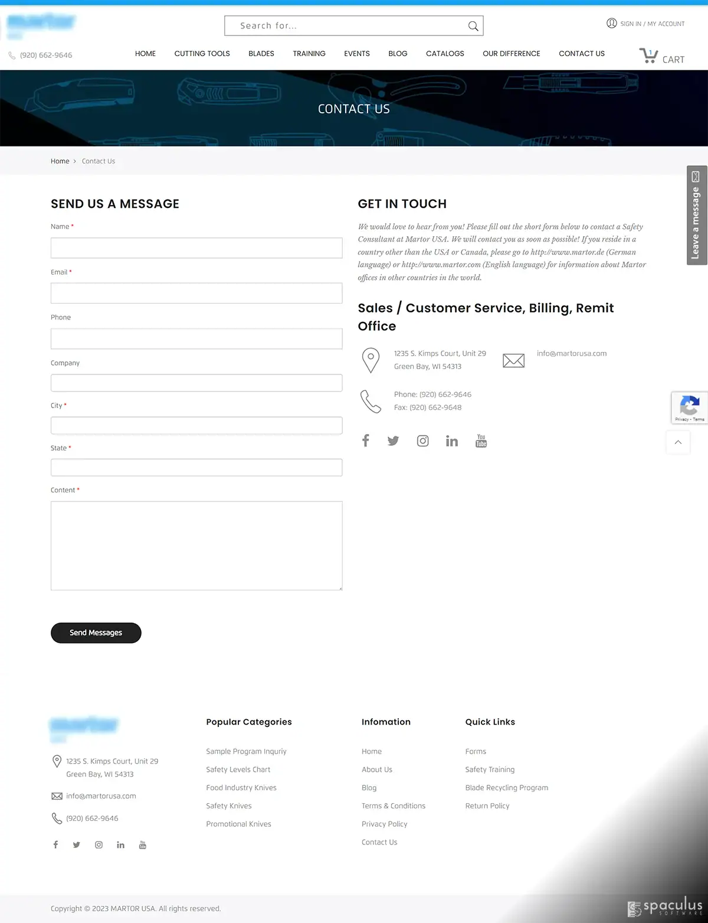The height and width of the screenshot is (923, 708).
Task: Click the envelope icon on Leave a message tab
Action: [696, 177]
